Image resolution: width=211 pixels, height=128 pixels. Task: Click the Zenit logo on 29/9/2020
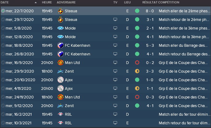coord(61,71)
